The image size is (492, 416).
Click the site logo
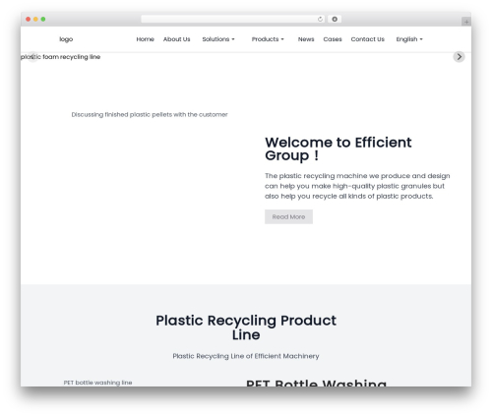coord(66,39)
